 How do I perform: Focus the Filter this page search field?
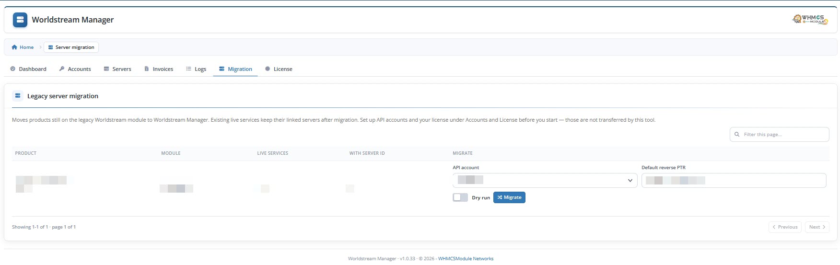(779, 135)
